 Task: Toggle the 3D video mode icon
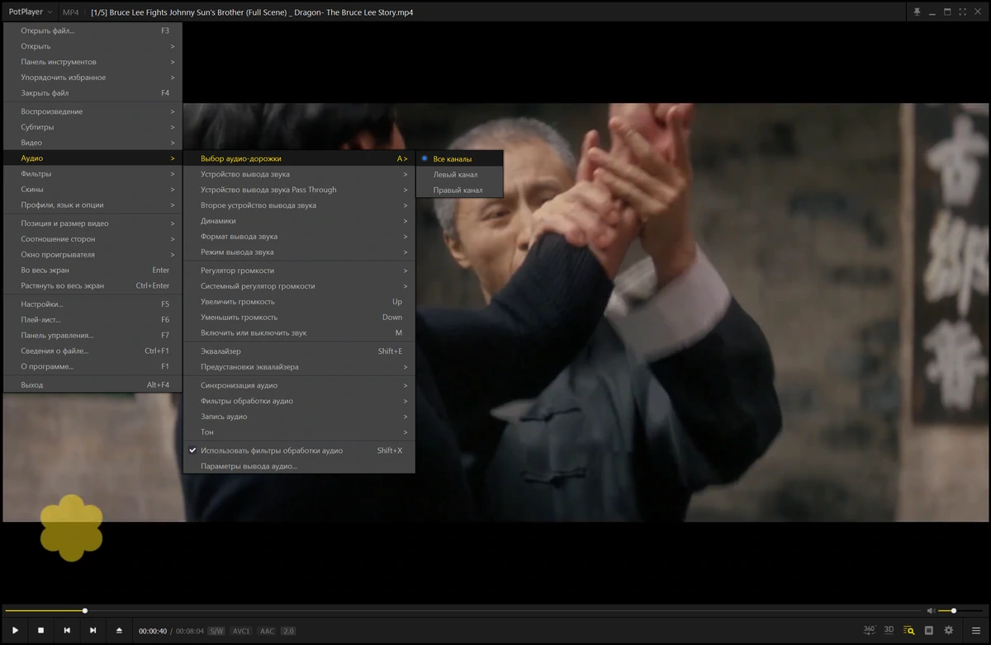tap(889, 629)
